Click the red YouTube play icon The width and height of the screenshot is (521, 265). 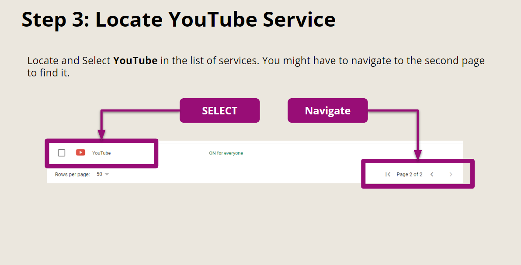(x=80, y=152)
